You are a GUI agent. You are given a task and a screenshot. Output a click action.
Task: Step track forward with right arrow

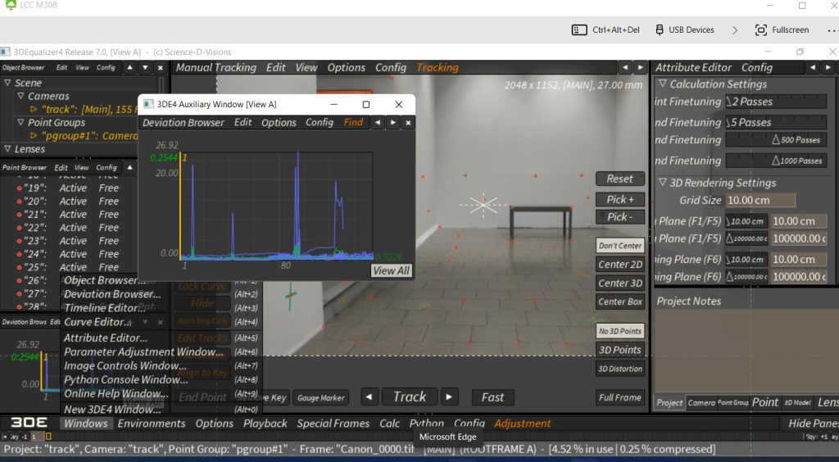449,396
